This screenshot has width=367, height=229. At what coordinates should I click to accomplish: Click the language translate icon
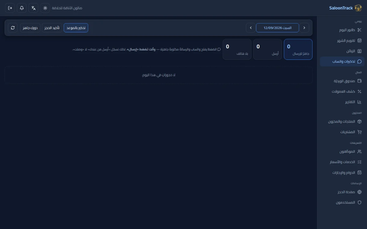point(33,8)
